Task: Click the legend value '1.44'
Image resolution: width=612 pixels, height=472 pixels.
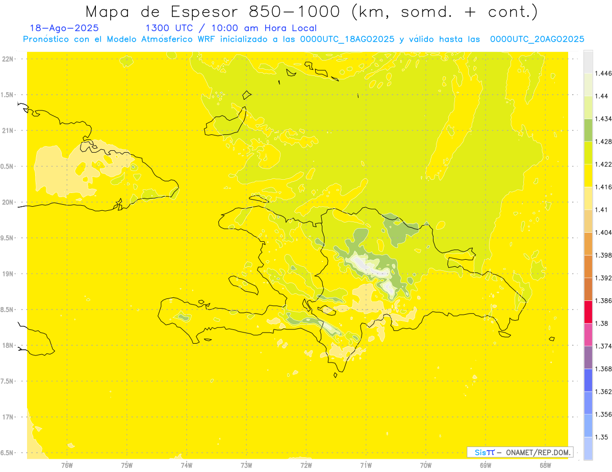Action: click(602, 96)
